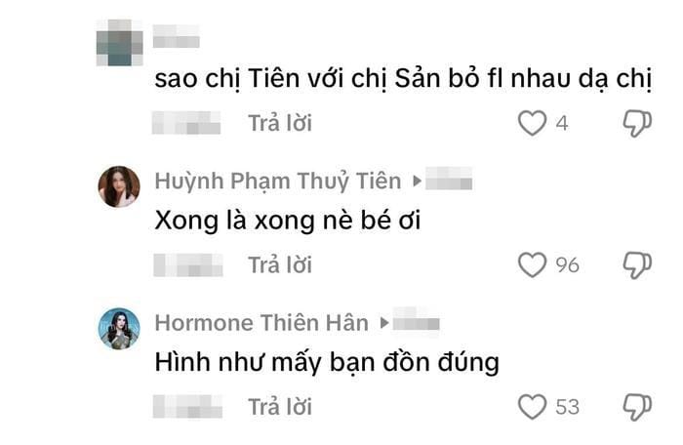Click reply arrow beside Huỳnh Phạm Thuỷ Tiên

click(x=417, y=181)
